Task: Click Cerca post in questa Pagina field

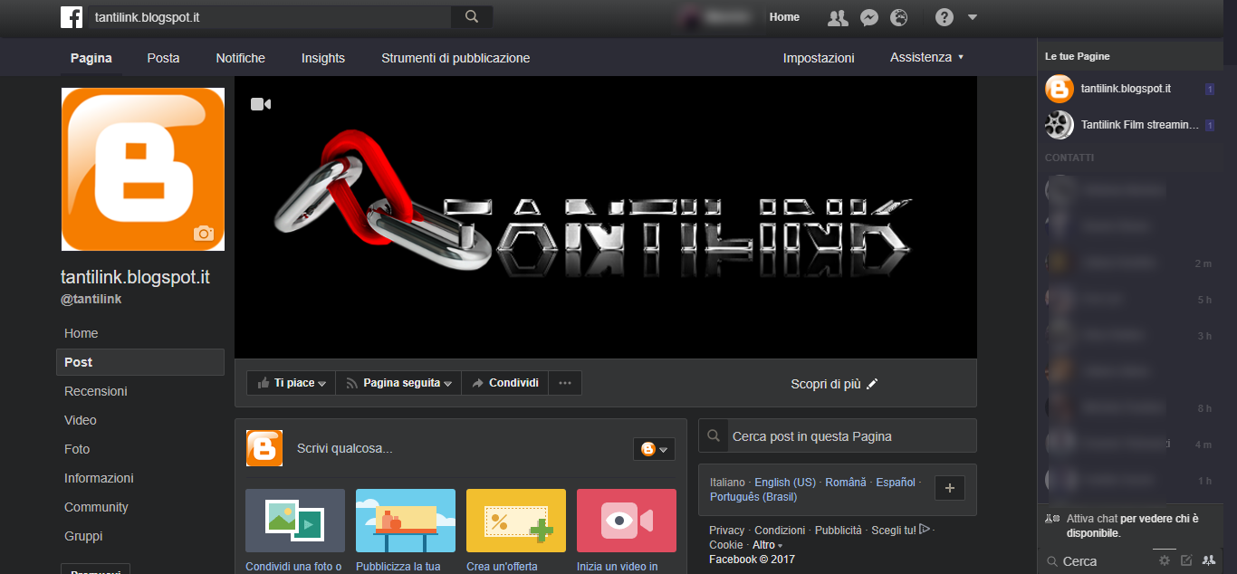Action: click(838, 436)
